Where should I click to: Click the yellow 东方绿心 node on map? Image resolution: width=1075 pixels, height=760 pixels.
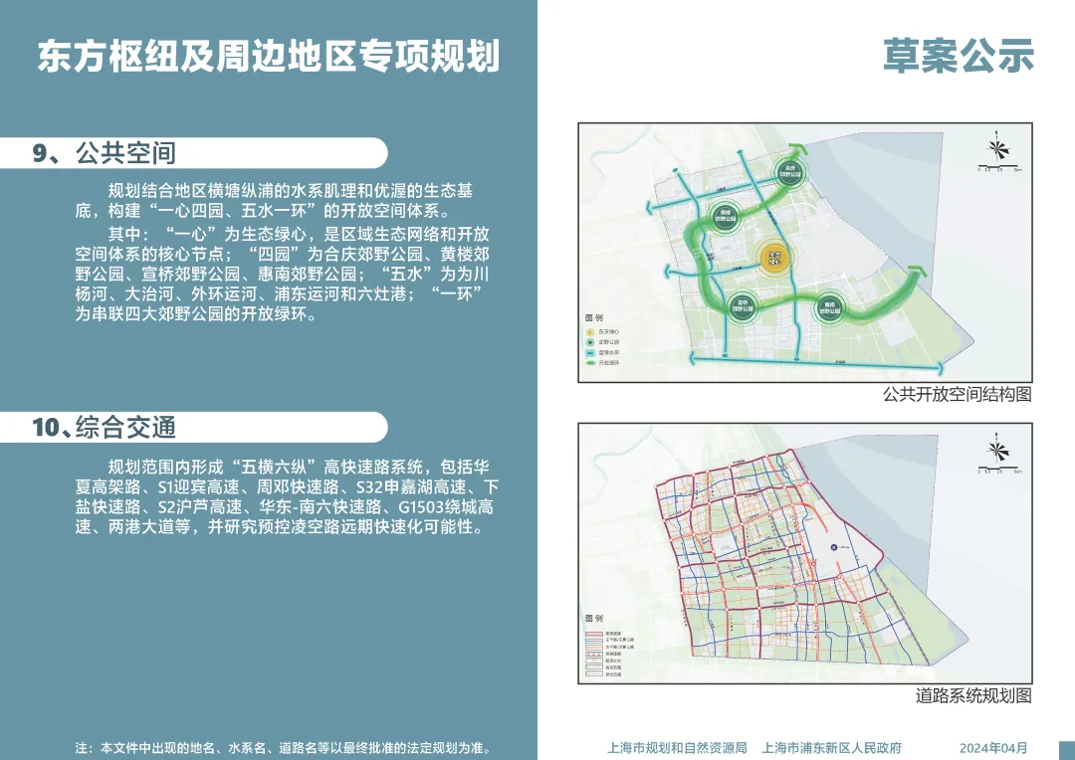pyautogui.click(x=775, y=259)
